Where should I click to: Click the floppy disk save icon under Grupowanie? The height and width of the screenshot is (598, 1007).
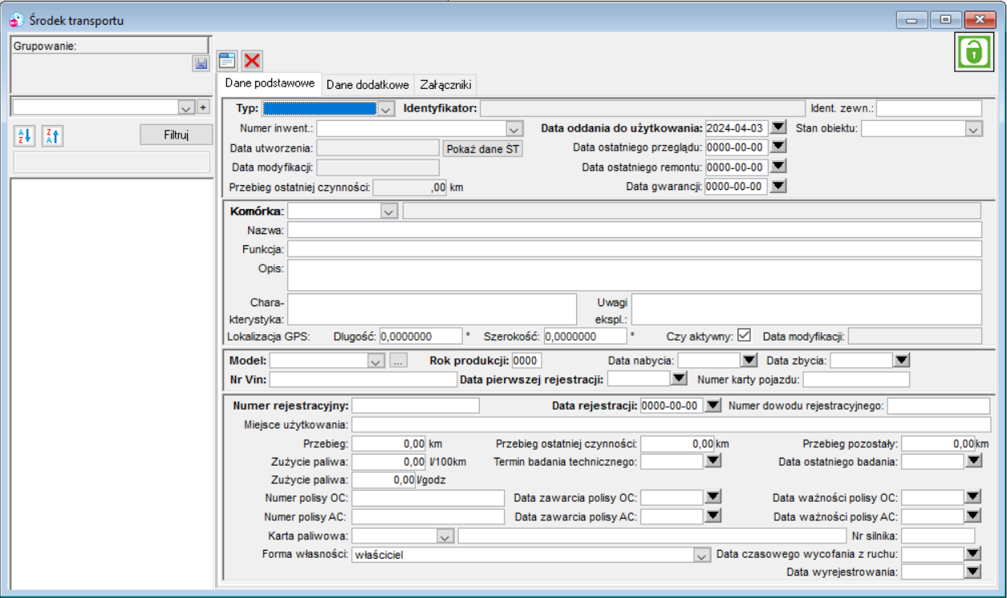pyautogui.click(x=201, y=63)
